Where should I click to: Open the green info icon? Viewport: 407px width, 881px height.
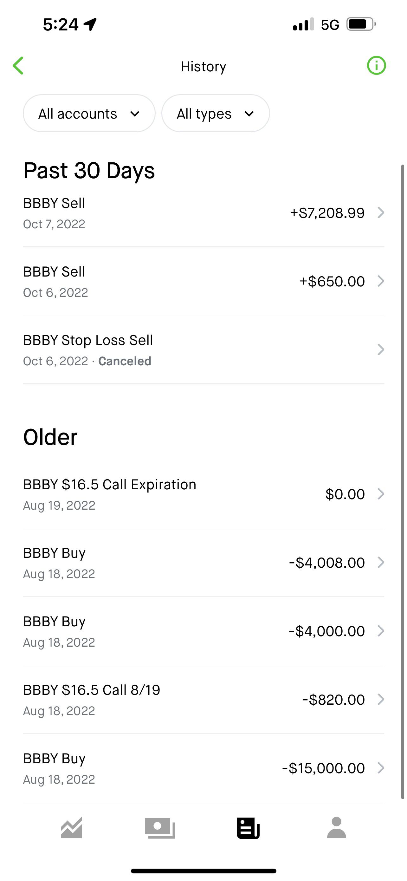[376, 65]
